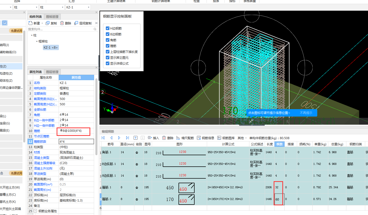Click the 角筋 property link
This screenshot has width=368, height=215.
pyautogui.click(x=37, y=115)
